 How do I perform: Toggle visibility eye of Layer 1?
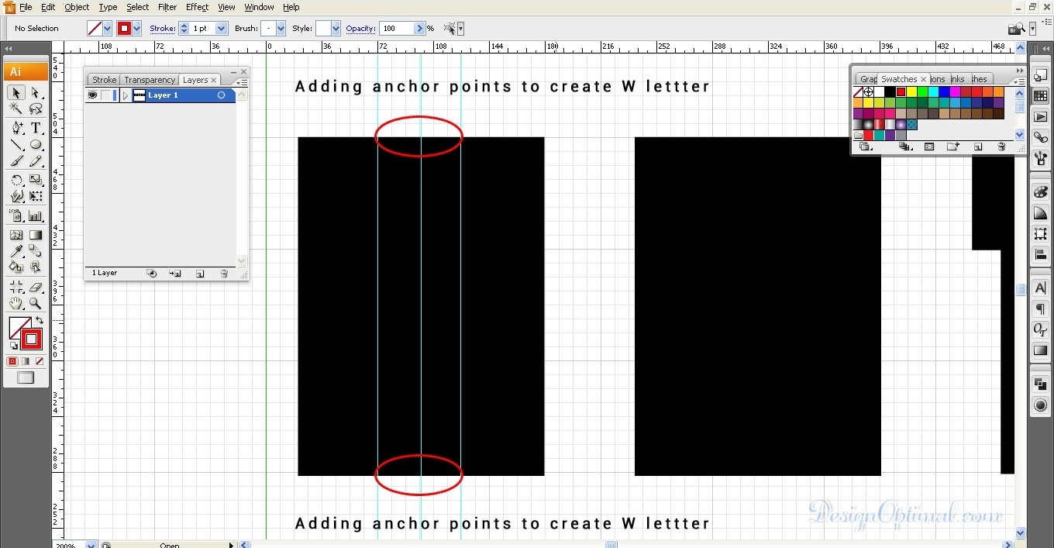tap(92, 95)
